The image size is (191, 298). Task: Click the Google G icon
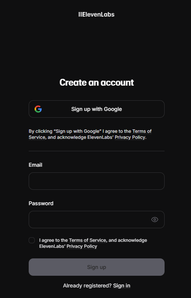38,109
